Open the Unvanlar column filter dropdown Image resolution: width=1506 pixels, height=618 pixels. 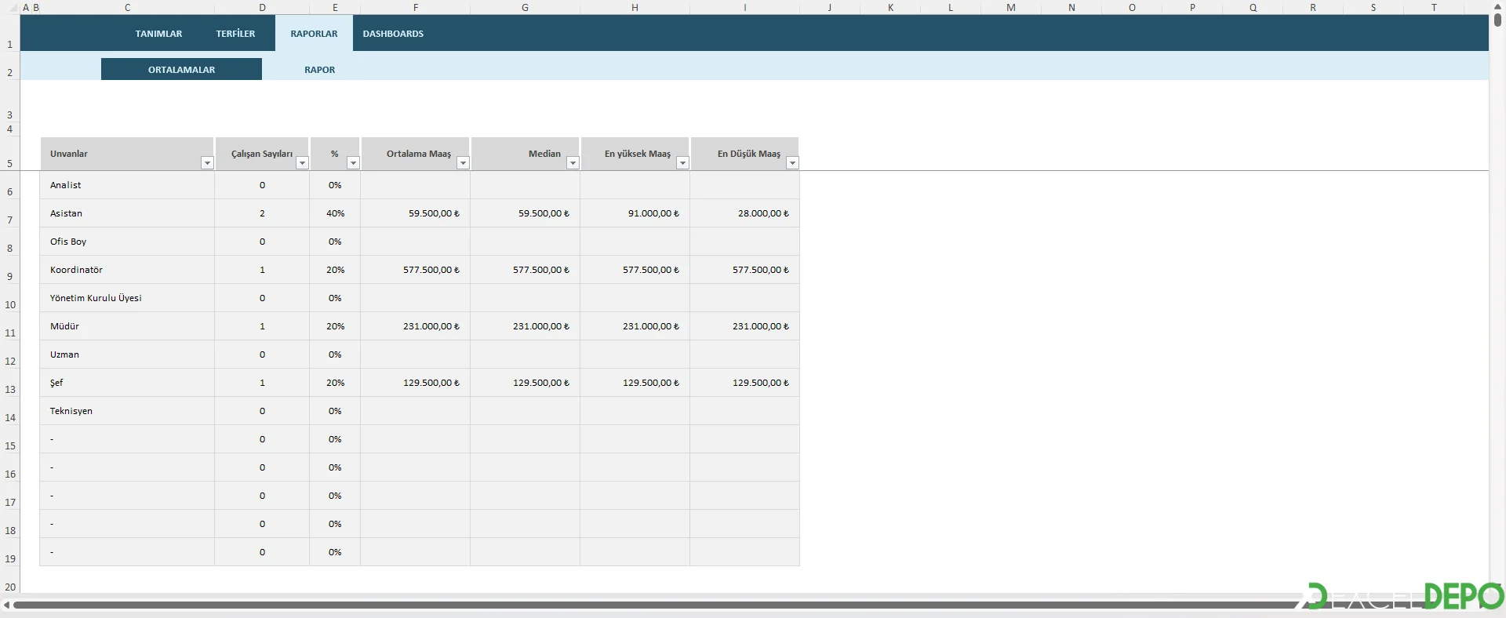tap(207, 163)
